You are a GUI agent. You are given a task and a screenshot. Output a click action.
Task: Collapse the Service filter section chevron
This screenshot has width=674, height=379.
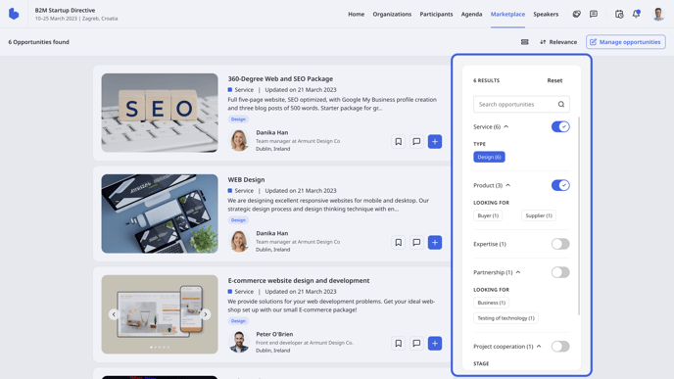(505, 126)
